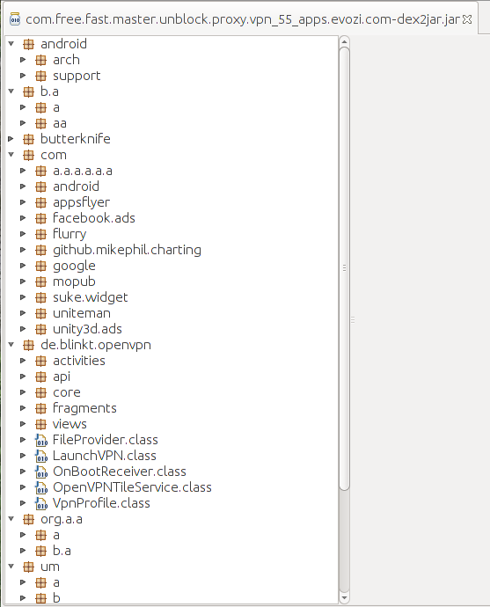Click the OnBootReceiver.class file icon

point(41,472)
